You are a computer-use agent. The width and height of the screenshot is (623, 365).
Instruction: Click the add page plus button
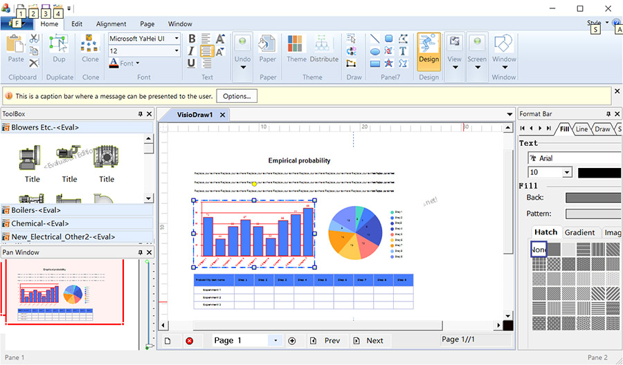(x=292, y=341)
